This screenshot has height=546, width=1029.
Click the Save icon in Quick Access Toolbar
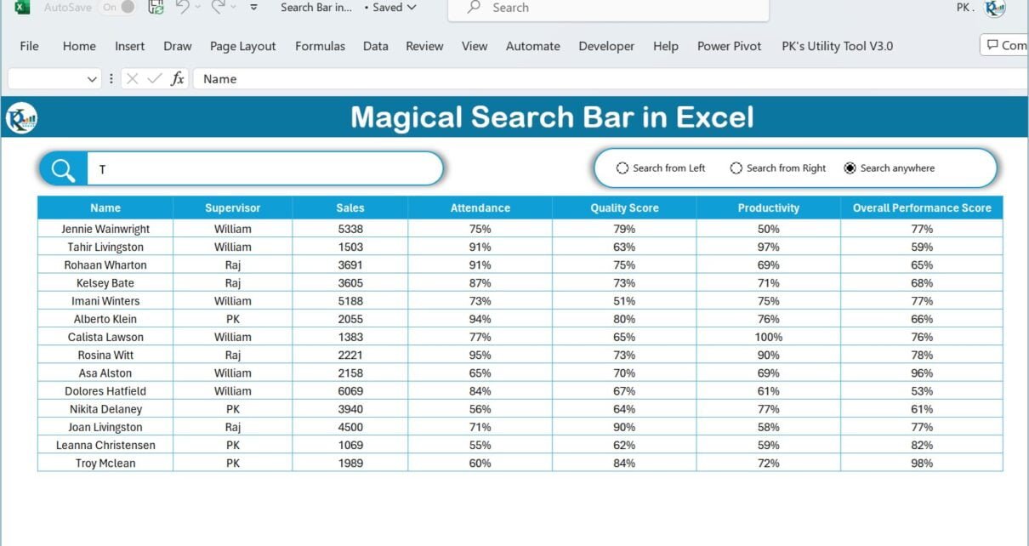point(156,8)
